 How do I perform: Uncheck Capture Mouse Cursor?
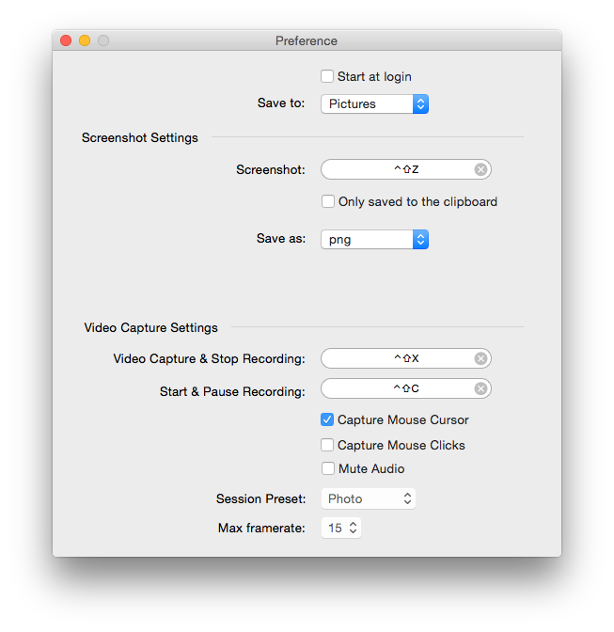click(x=326, y=419)
